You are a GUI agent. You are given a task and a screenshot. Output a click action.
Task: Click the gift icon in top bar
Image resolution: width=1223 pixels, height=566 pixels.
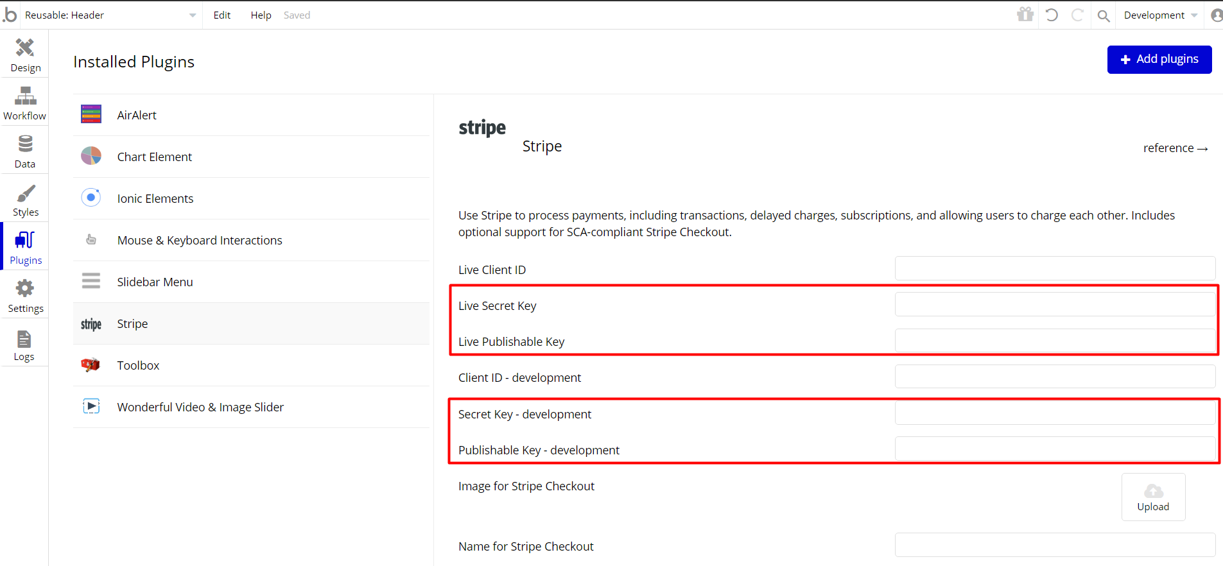[x=1025, y=15]
